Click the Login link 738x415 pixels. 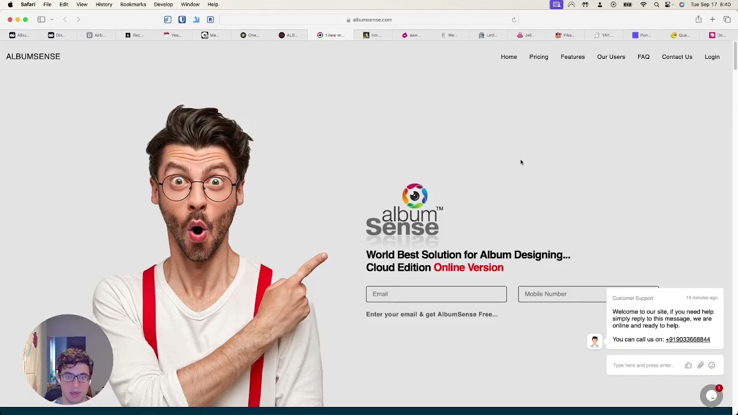click(x=712, y=57)
